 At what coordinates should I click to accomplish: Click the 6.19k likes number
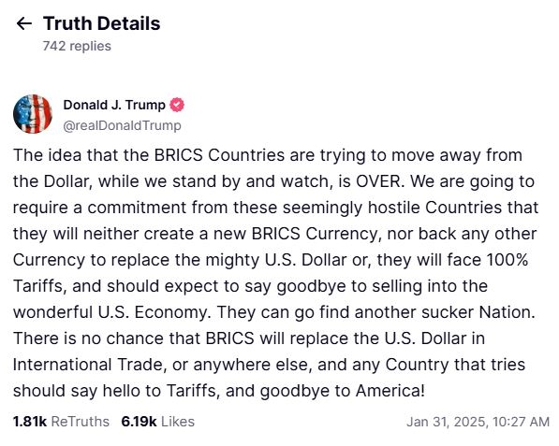pos(139,422)
